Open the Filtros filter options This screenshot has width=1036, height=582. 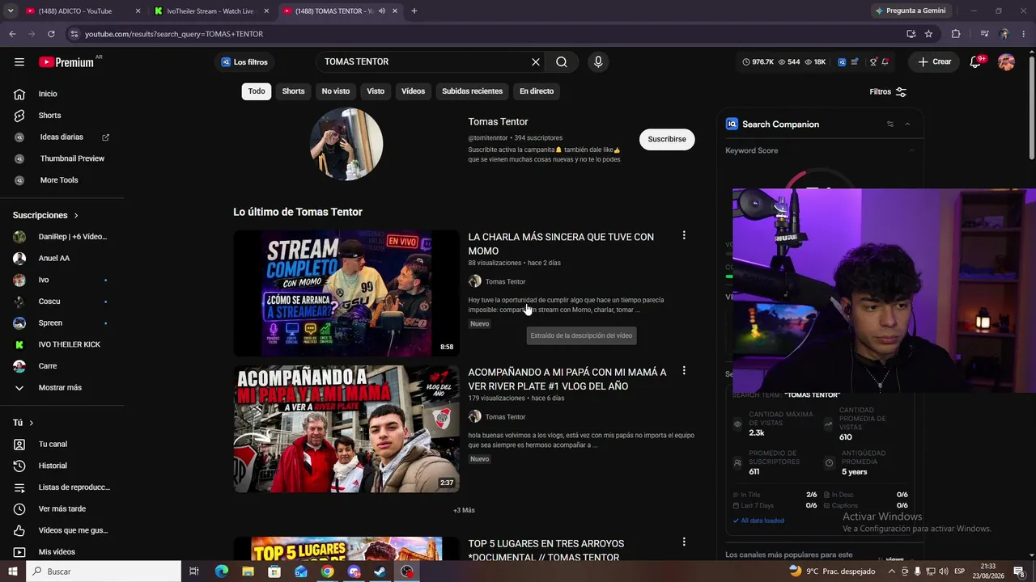[x=888, y=92]
